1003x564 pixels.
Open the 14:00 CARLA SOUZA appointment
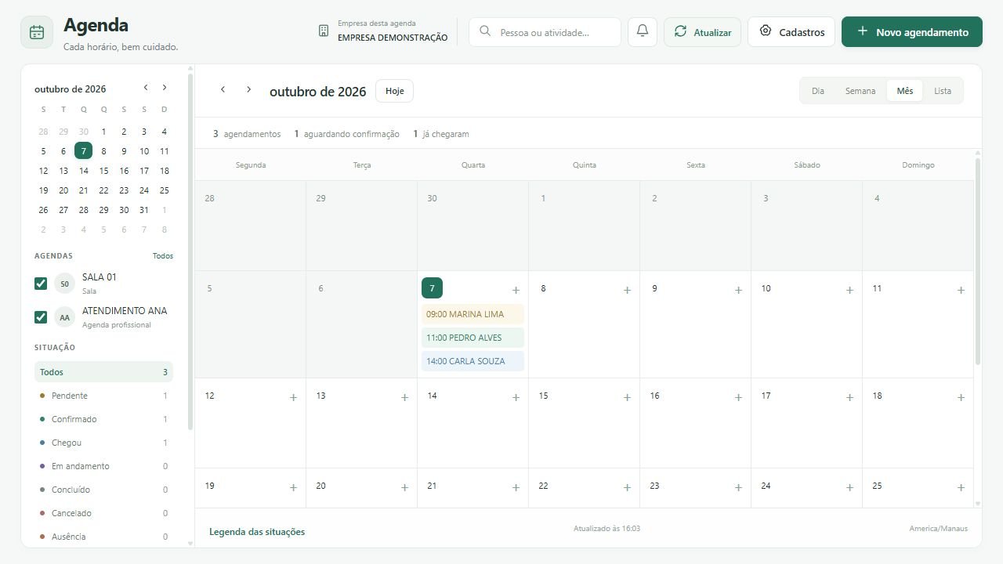473,361
